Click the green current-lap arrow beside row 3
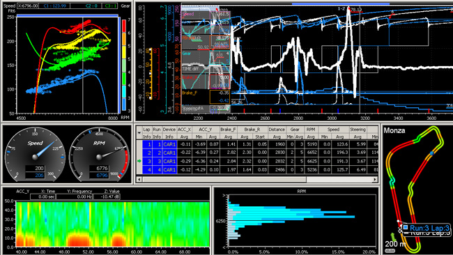 [139, 161]
